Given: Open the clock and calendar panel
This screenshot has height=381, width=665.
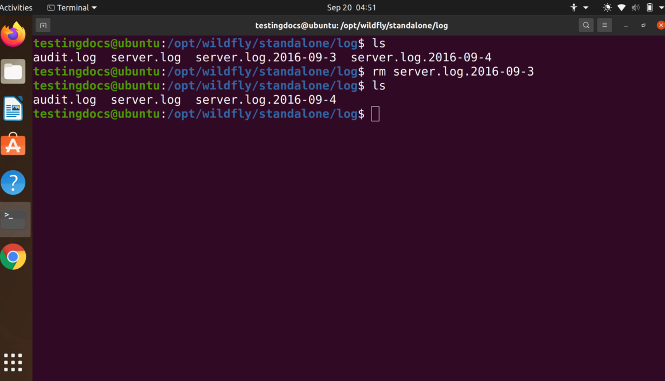Looking at the screenshot, I should pos(351,7).
